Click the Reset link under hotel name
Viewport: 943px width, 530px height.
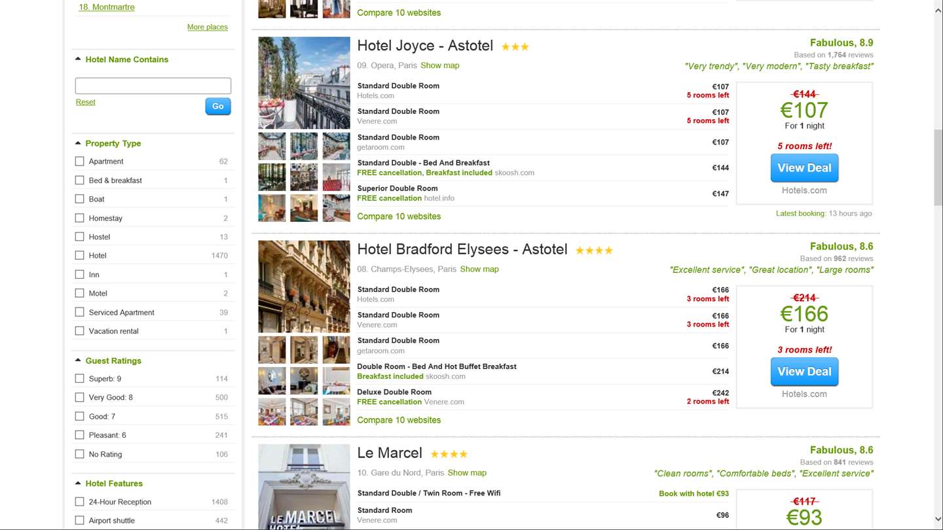(85, 102)
